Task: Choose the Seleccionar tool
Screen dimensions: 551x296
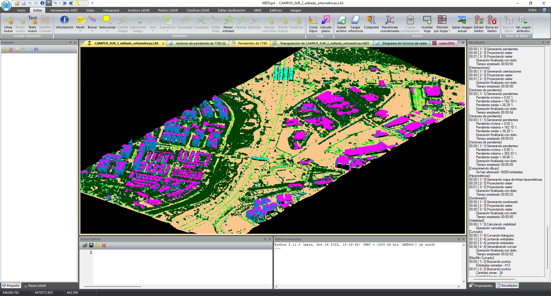Action: [x=107, y=22]
